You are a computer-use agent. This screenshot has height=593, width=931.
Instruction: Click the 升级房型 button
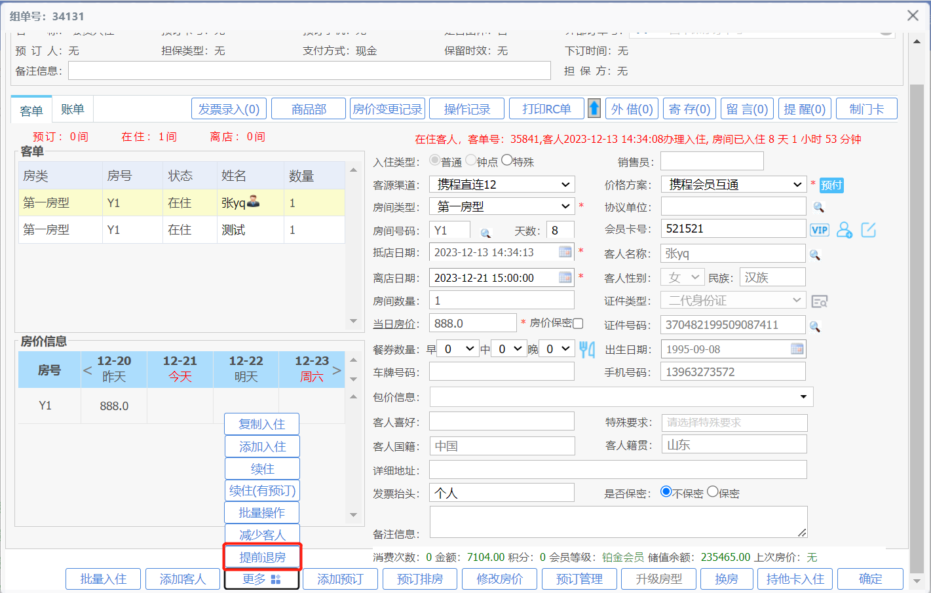[658, 579]
